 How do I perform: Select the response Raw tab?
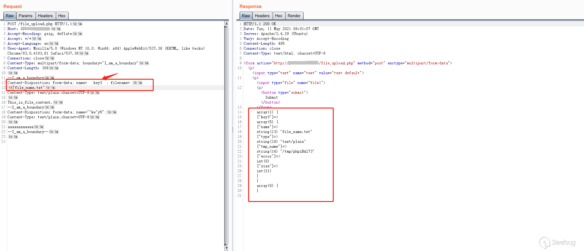[x=246, y=16]
